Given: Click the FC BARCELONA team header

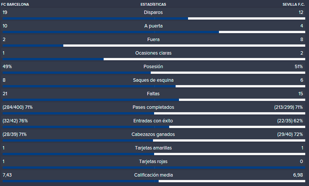Looking at the screenshot, I should coord(15,5).
